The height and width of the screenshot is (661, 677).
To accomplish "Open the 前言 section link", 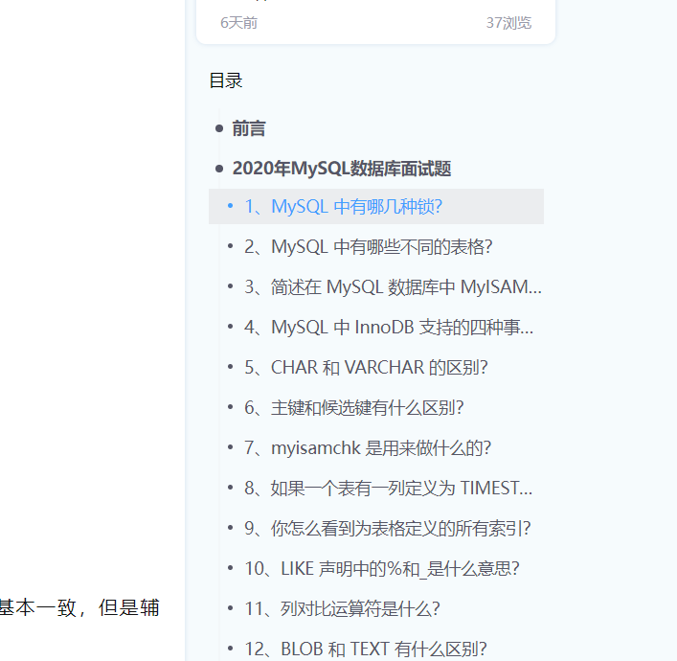I will click(249, 128).
